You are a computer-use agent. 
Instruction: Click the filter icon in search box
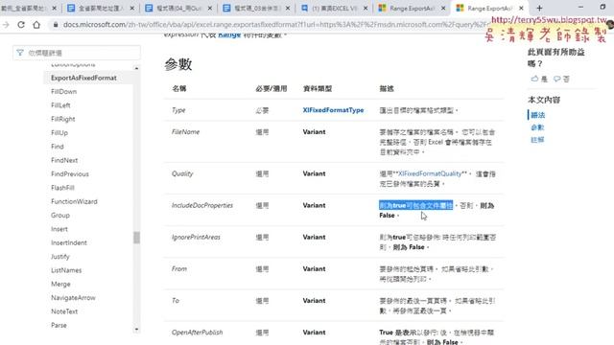(x=20, y=53)
